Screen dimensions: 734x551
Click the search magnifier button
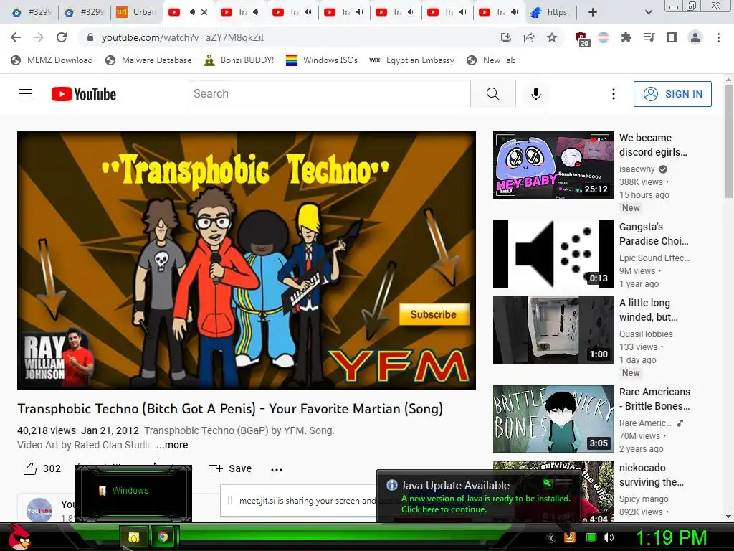pos(493,94)
